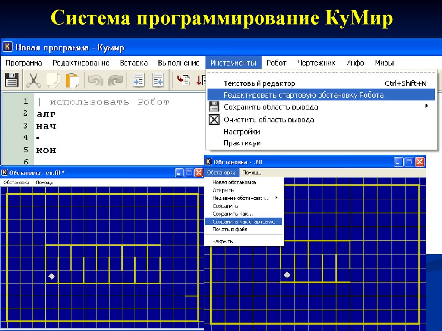Image resolution: width=442 pixels, height=331 pixels.
Task: Open the Редактирование menu
Action: [x=81, y=63]
